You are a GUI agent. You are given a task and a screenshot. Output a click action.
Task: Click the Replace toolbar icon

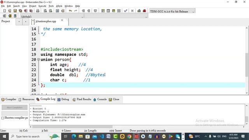51,11
